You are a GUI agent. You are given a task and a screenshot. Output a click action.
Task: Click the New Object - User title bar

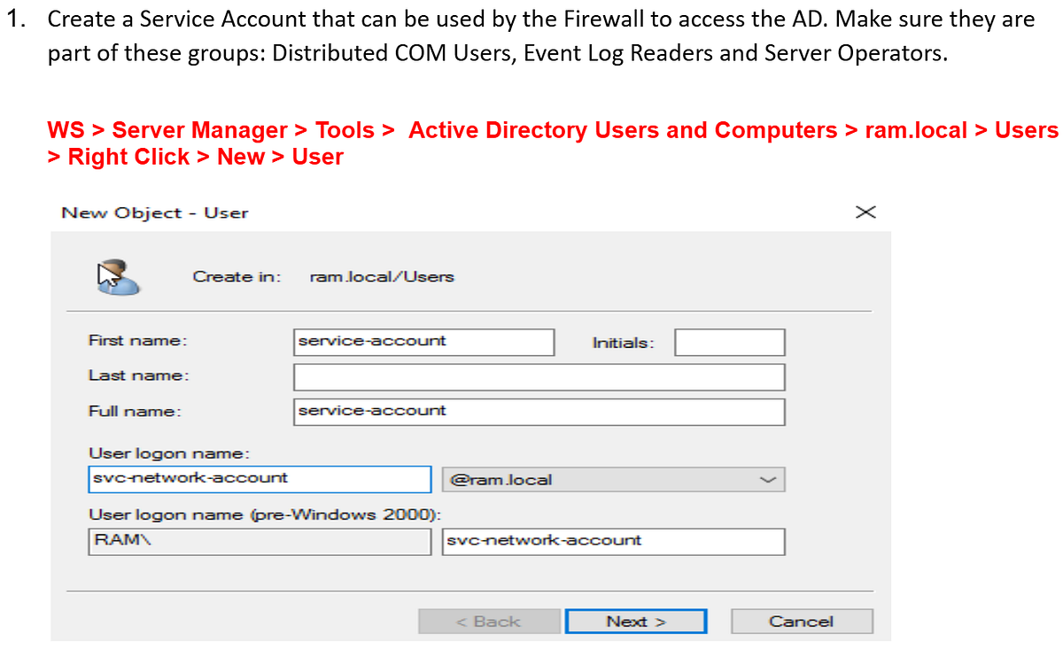coord(155,212)
